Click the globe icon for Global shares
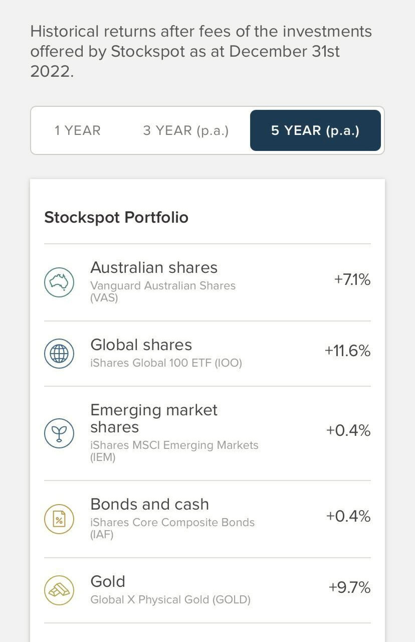Image resolution: width=415 pixels, height=642 pixels. click(59, 354)
